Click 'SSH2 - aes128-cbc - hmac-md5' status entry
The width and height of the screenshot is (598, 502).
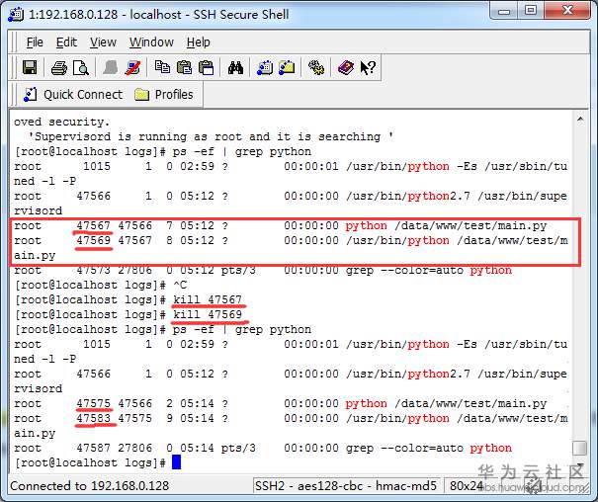pos(346,486)
